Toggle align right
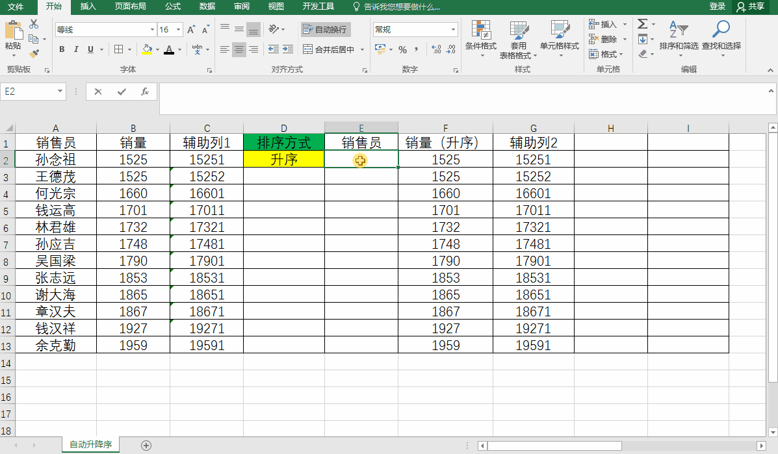The height and width of the screenshot is (454, 778). (x=253, y=49)
